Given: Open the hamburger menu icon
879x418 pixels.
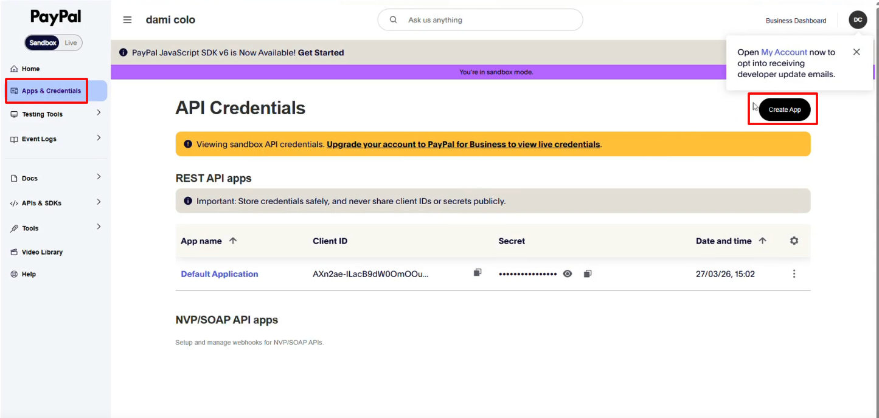Looking at the screenshot, I should coord(127,20).
